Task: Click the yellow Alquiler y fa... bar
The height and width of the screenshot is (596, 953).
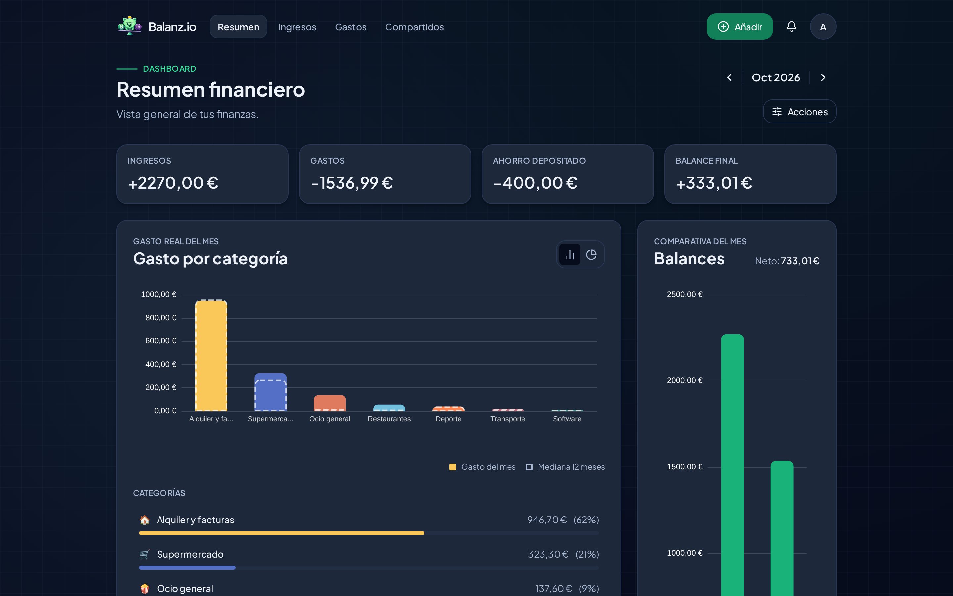Action: point(211,356)
